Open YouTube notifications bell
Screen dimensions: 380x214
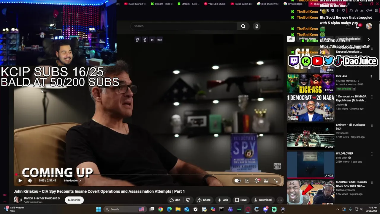(358, 26)
